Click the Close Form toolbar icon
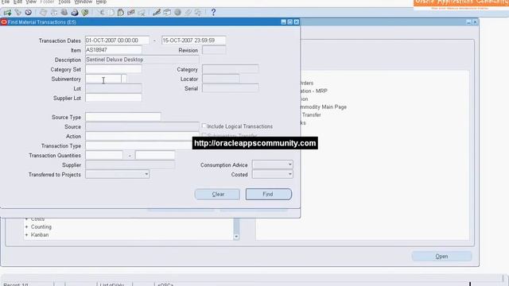The image size is (509, 286). pyautogui.click(x=85, y=13)
